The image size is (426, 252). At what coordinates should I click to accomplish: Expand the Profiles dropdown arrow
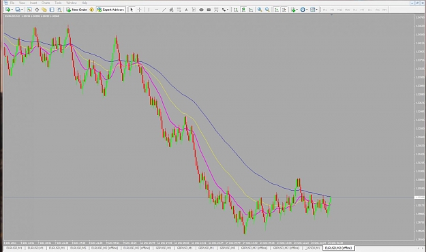pyautogui.click(x=22, y=10)
